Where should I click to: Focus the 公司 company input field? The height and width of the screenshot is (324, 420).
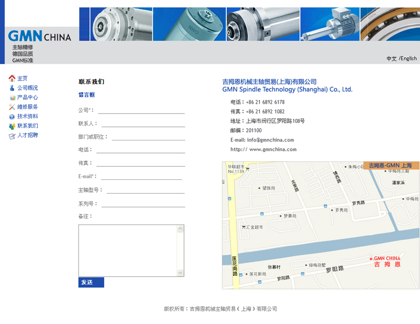coord(141,110)
